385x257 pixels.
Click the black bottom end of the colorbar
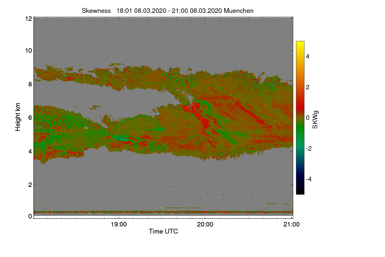(x=300, y=192)
